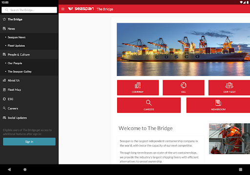
Task: Collapse the People & Culture section
Action: [29, 54]
